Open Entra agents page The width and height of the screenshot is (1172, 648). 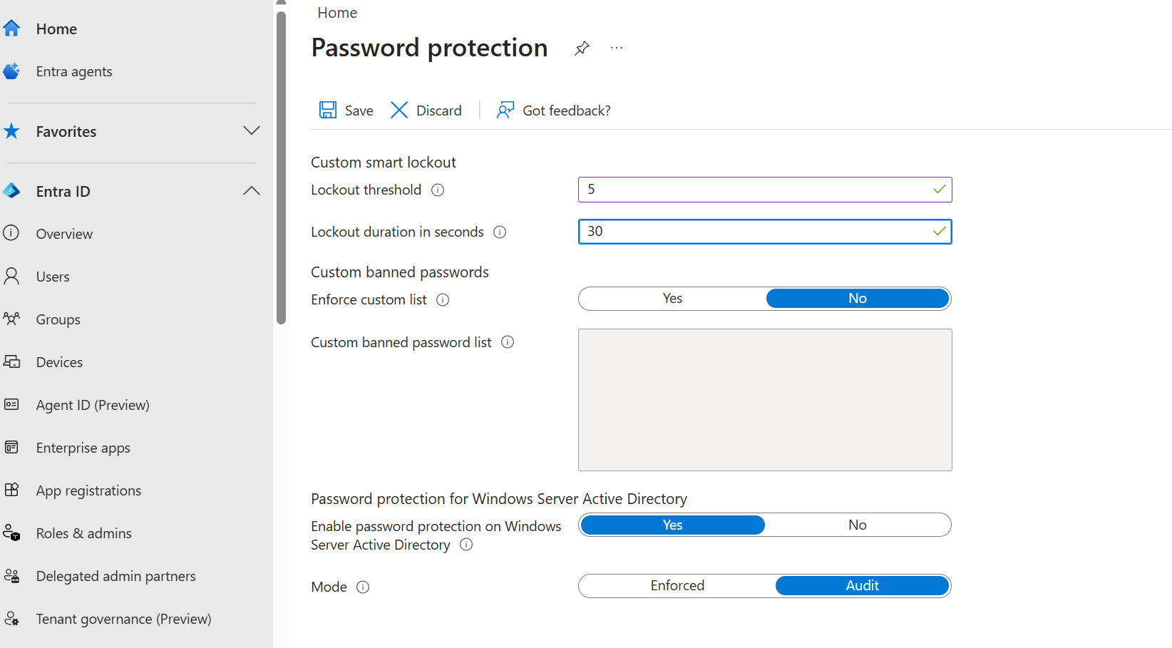[x=74, y=71]
